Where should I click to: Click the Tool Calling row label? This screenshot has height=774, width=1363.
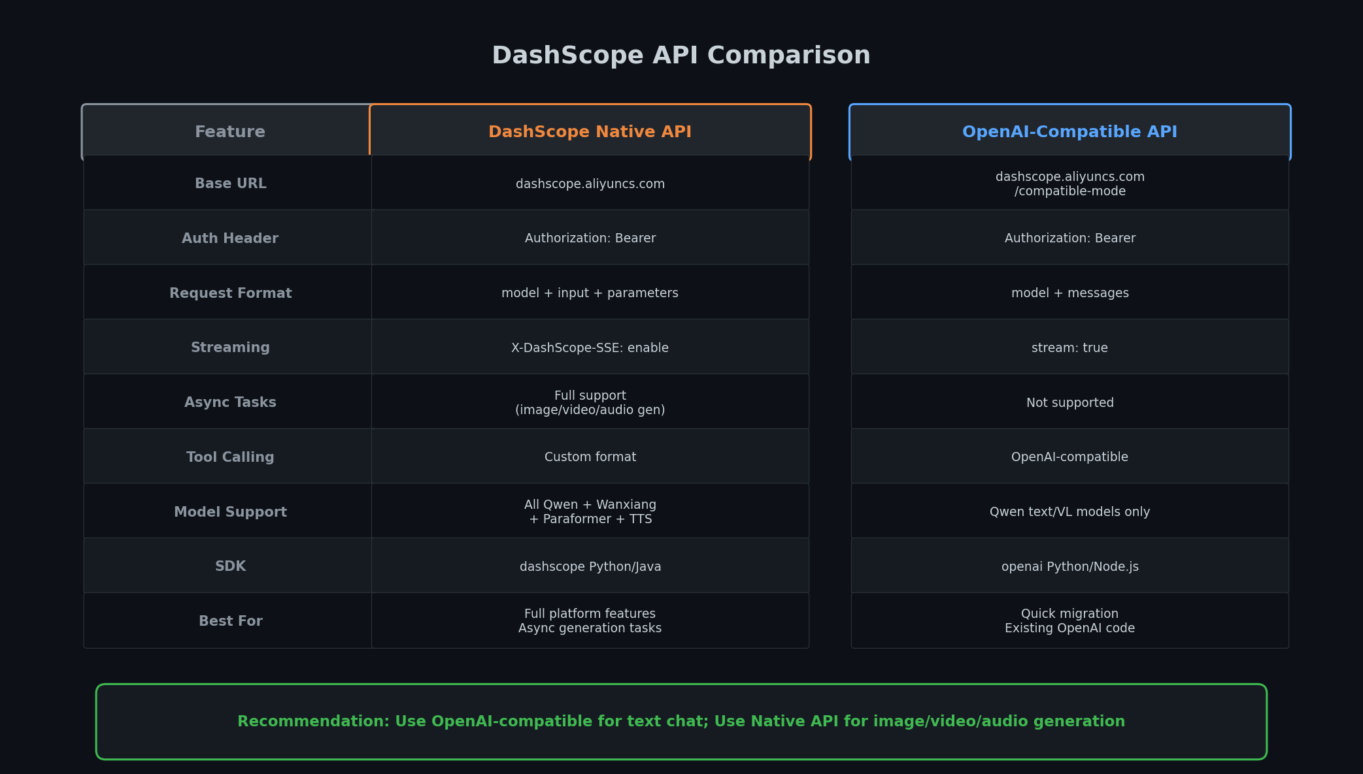click(x=230, y=457)
